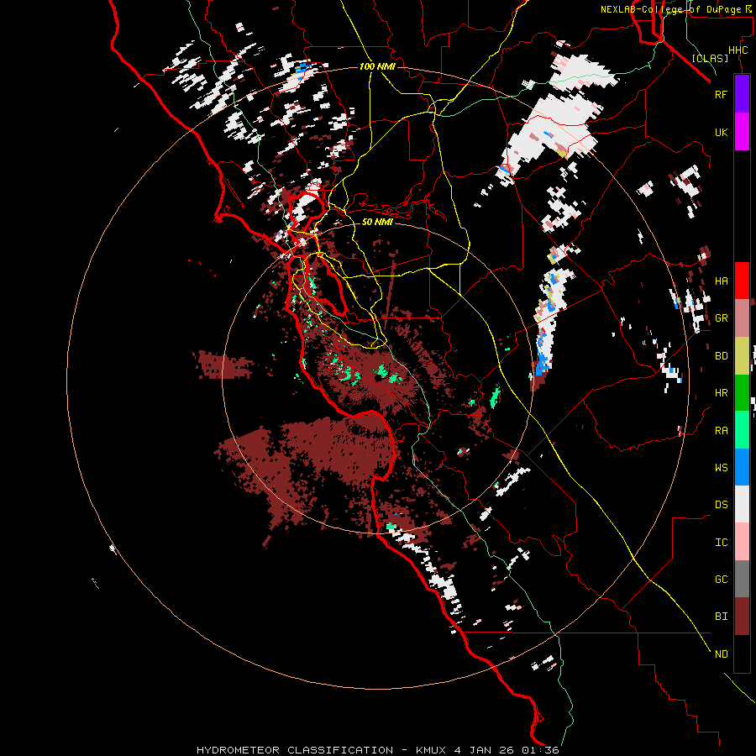This screenshot has height=756, width=756.
Task: Choose the gray GC legend swatch
Action: point(742,579)
